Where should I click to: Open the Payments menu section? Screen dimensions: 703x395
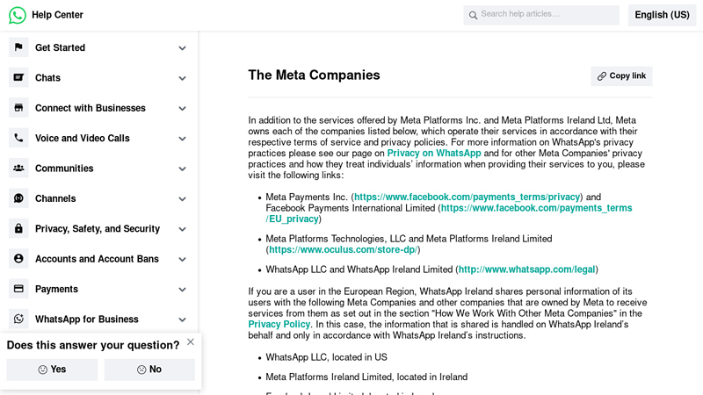(x=98, y=289)
